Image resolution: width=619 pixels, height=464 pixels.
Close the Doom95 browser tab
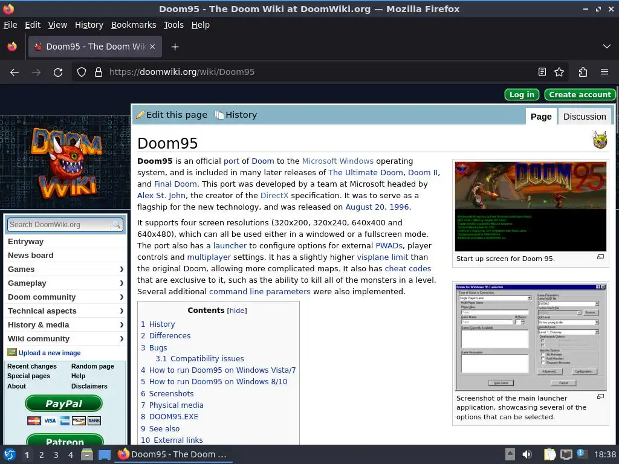pos(152,47)
